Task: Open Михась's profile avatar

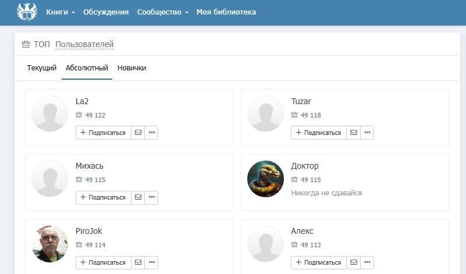Action: click(49, 179)
